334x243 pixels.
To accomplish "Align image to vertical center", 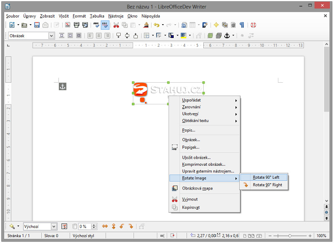I will 127,36.
